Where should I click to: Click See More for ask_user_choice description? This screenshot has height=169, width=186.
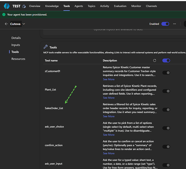click(108, 135)
